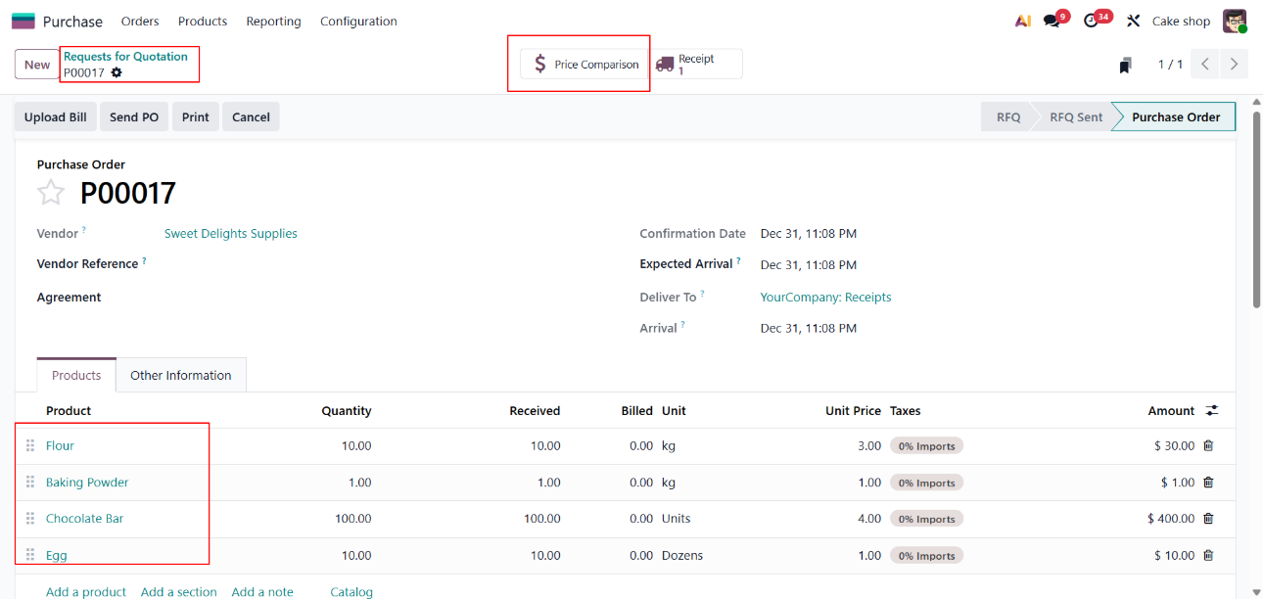Delete the Flour line with trash icon

click(x=1208, y=445)
